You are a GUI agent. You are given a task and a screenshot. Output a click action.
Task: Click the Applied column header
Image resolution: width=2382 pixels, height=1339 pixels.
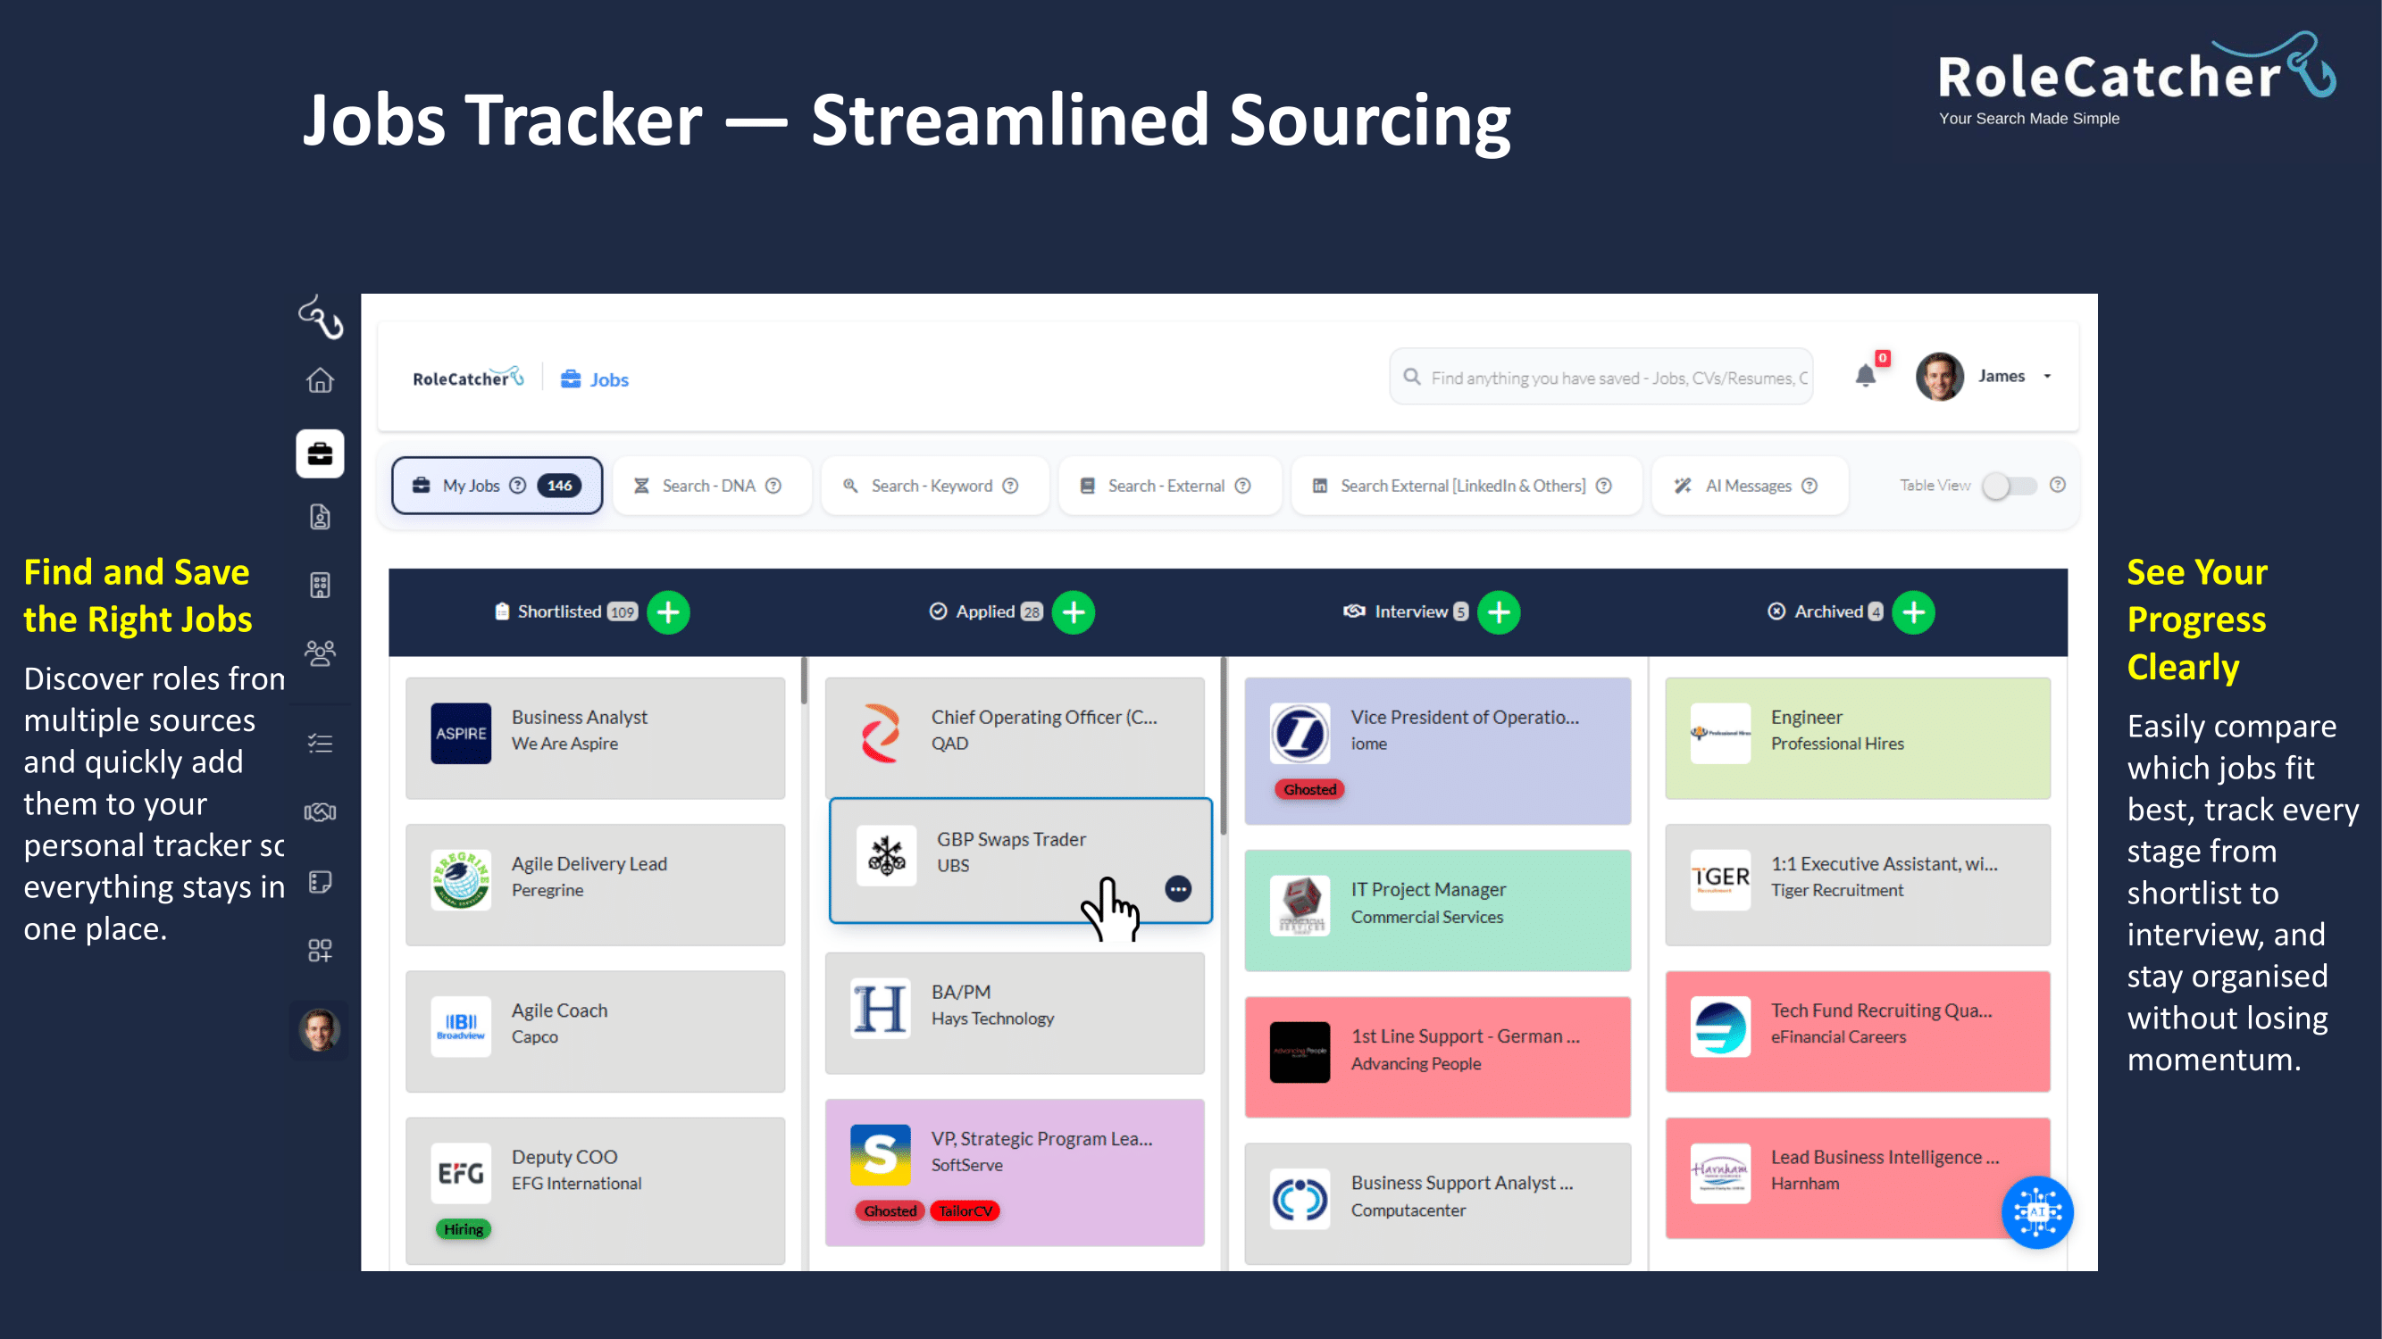pos(986,611)
